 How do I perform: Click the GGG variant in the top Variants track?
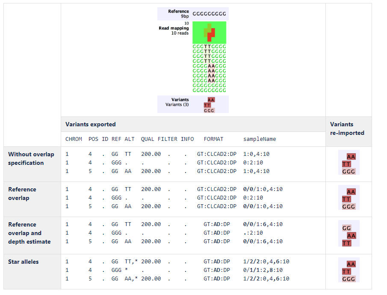[x=209, y=110]
